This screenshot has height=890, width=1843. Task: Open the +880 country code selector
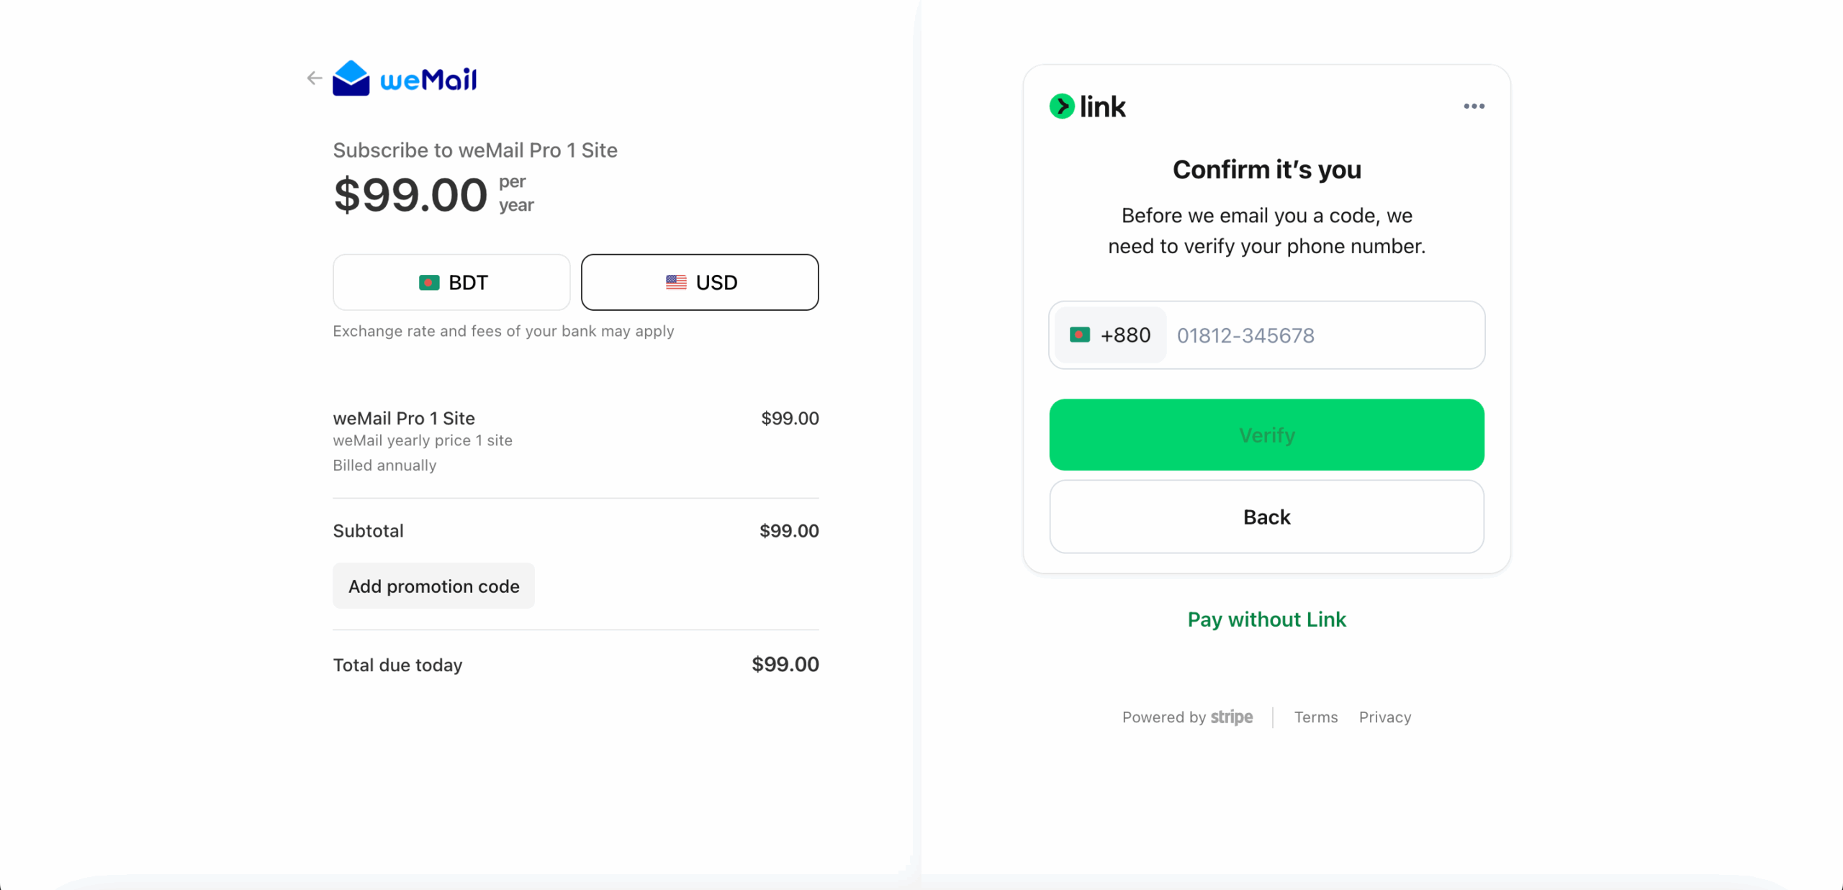point(1110,335)
